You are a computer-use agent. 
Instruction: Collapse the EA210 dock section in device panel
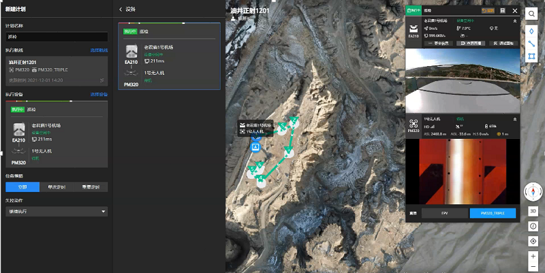click(x=515, y=21)
